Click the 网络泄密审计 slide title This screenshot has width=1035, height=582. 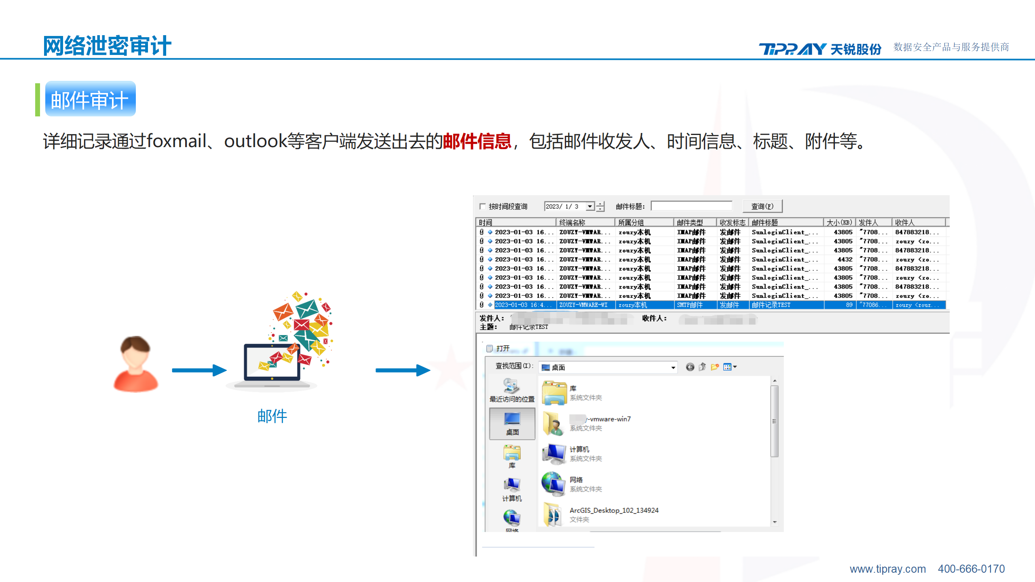[107, 45]
